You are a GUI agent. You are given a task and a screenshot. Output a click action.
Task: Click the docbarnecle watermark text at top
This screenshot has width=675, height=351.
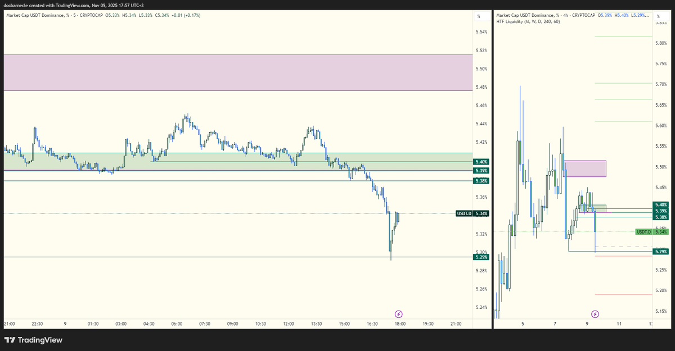[15, 5]
